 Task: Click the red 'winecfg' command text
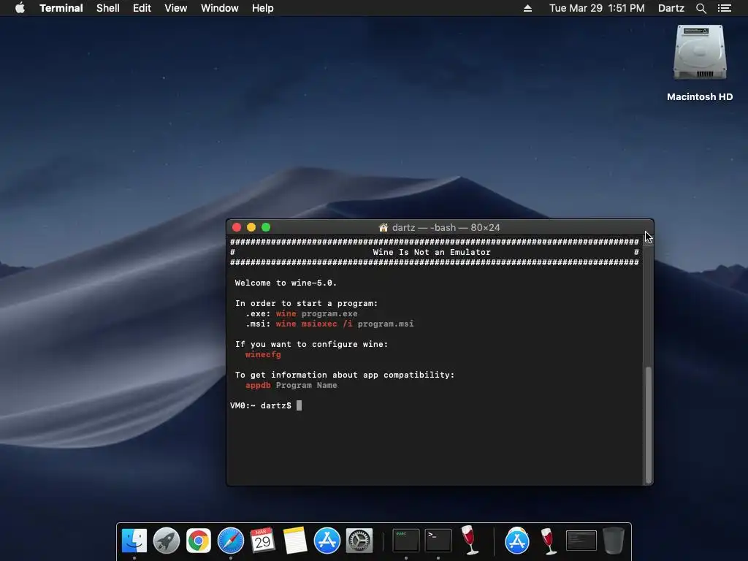(263, 355)
